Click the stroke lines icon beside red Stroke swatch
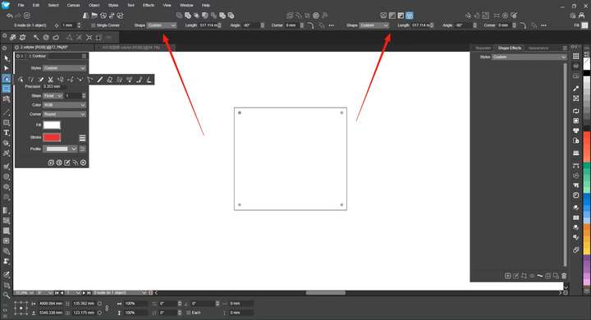Image resolution: width=591 pixels, height=320 pixels. click(82, 138)
